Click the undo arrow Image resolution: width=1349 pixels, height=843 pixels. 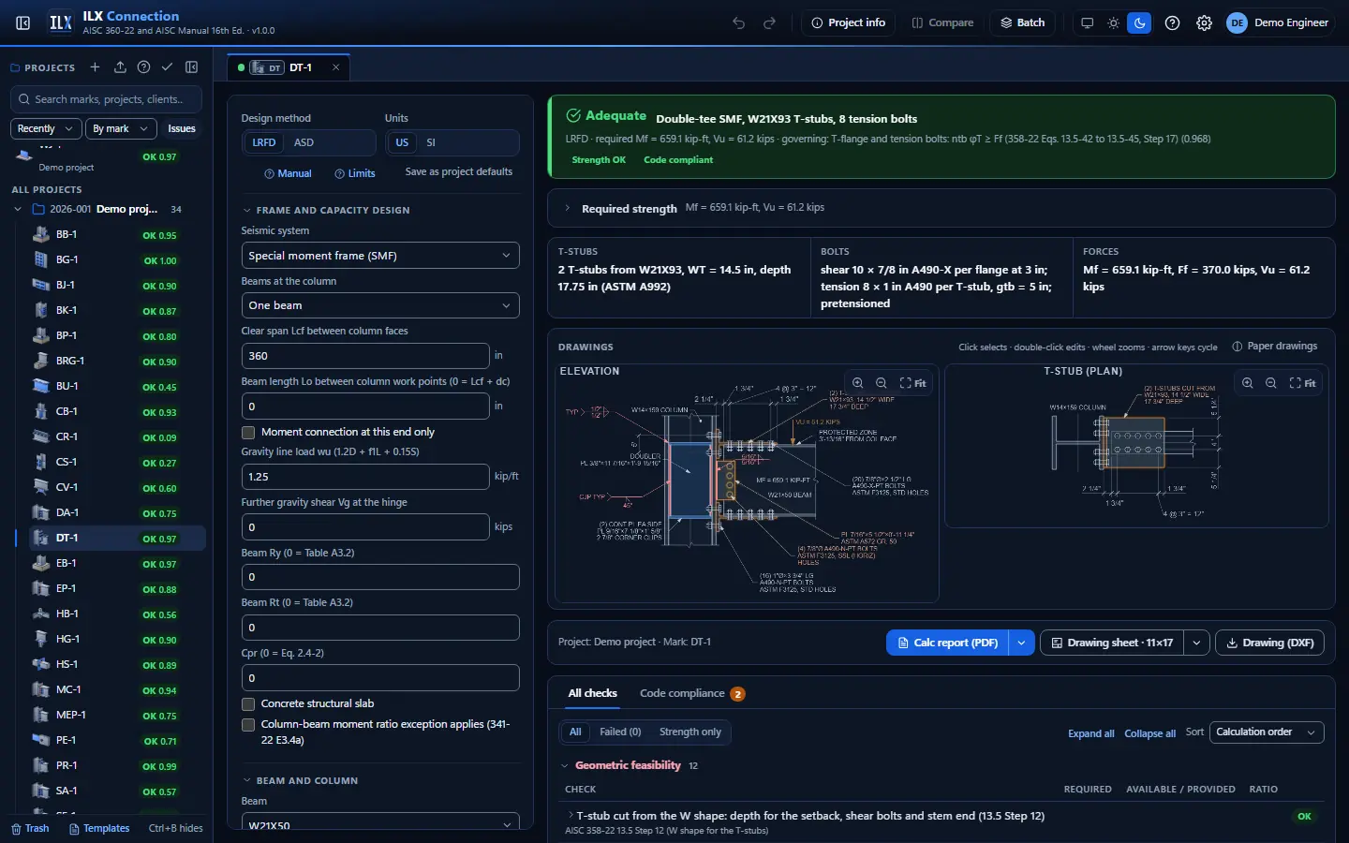point(739,22)
